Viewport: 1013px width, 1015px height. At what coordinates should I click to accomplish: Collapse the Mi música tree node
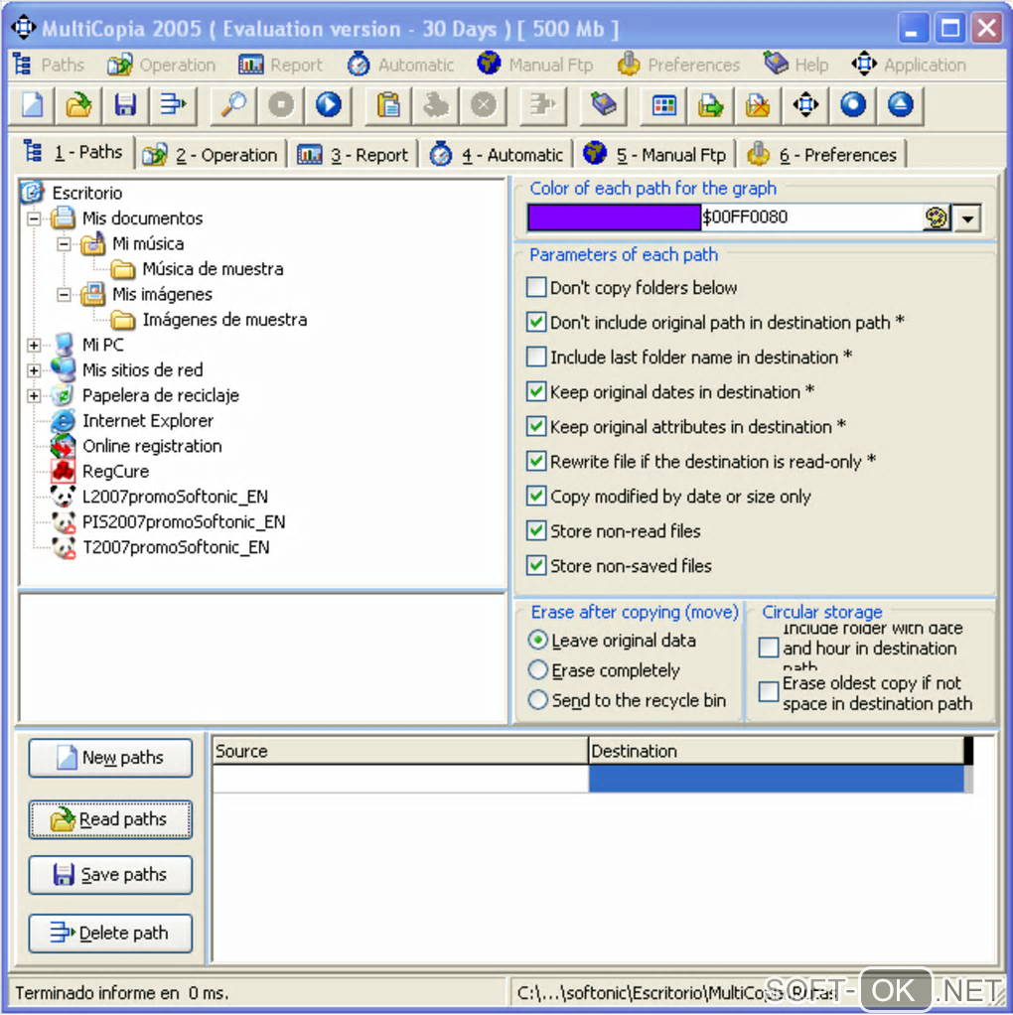tap(64, 244)
